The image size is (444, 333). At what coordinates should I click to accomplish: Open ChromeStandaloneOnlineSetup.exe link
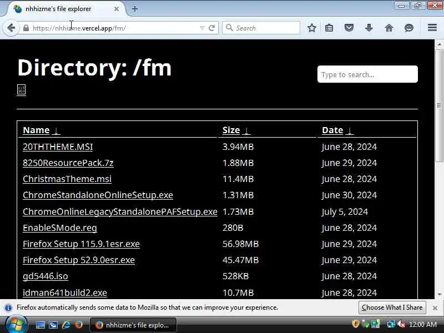coord(98,195)
